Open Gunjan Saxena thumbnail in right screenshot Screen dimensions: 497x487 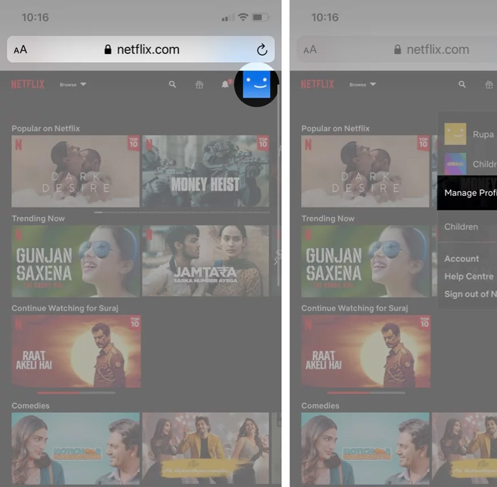pyautogui.click(x=365, y=261)
